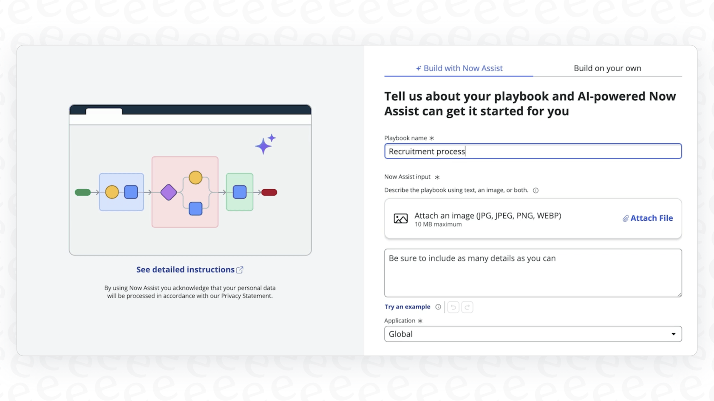Click Try an example

pos(407,307)
